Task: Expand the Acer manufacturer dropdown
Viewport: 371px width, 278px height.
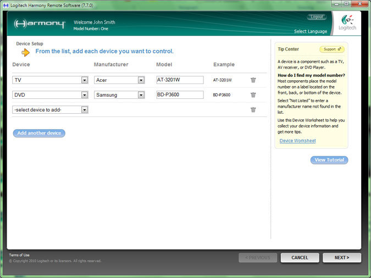Action: tap(141, 80)
